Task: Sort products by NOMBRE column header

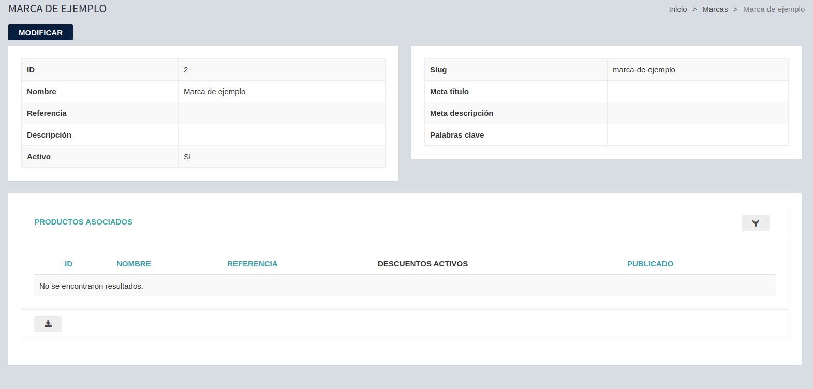Action: coord(134,264)
